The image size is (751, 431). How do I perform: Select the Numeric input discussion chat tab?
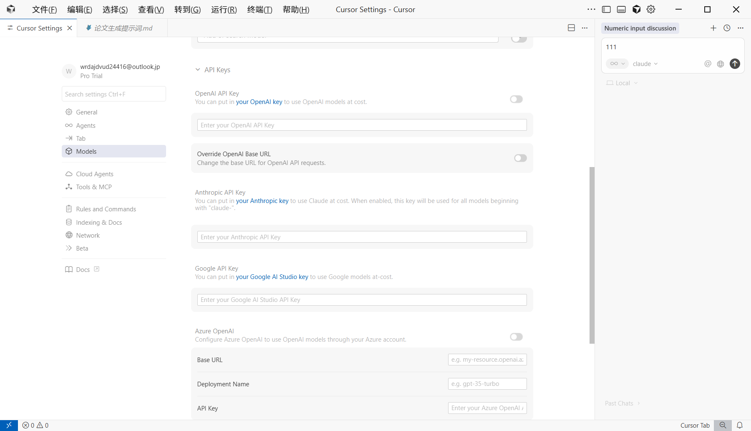(x=640, y=28)
